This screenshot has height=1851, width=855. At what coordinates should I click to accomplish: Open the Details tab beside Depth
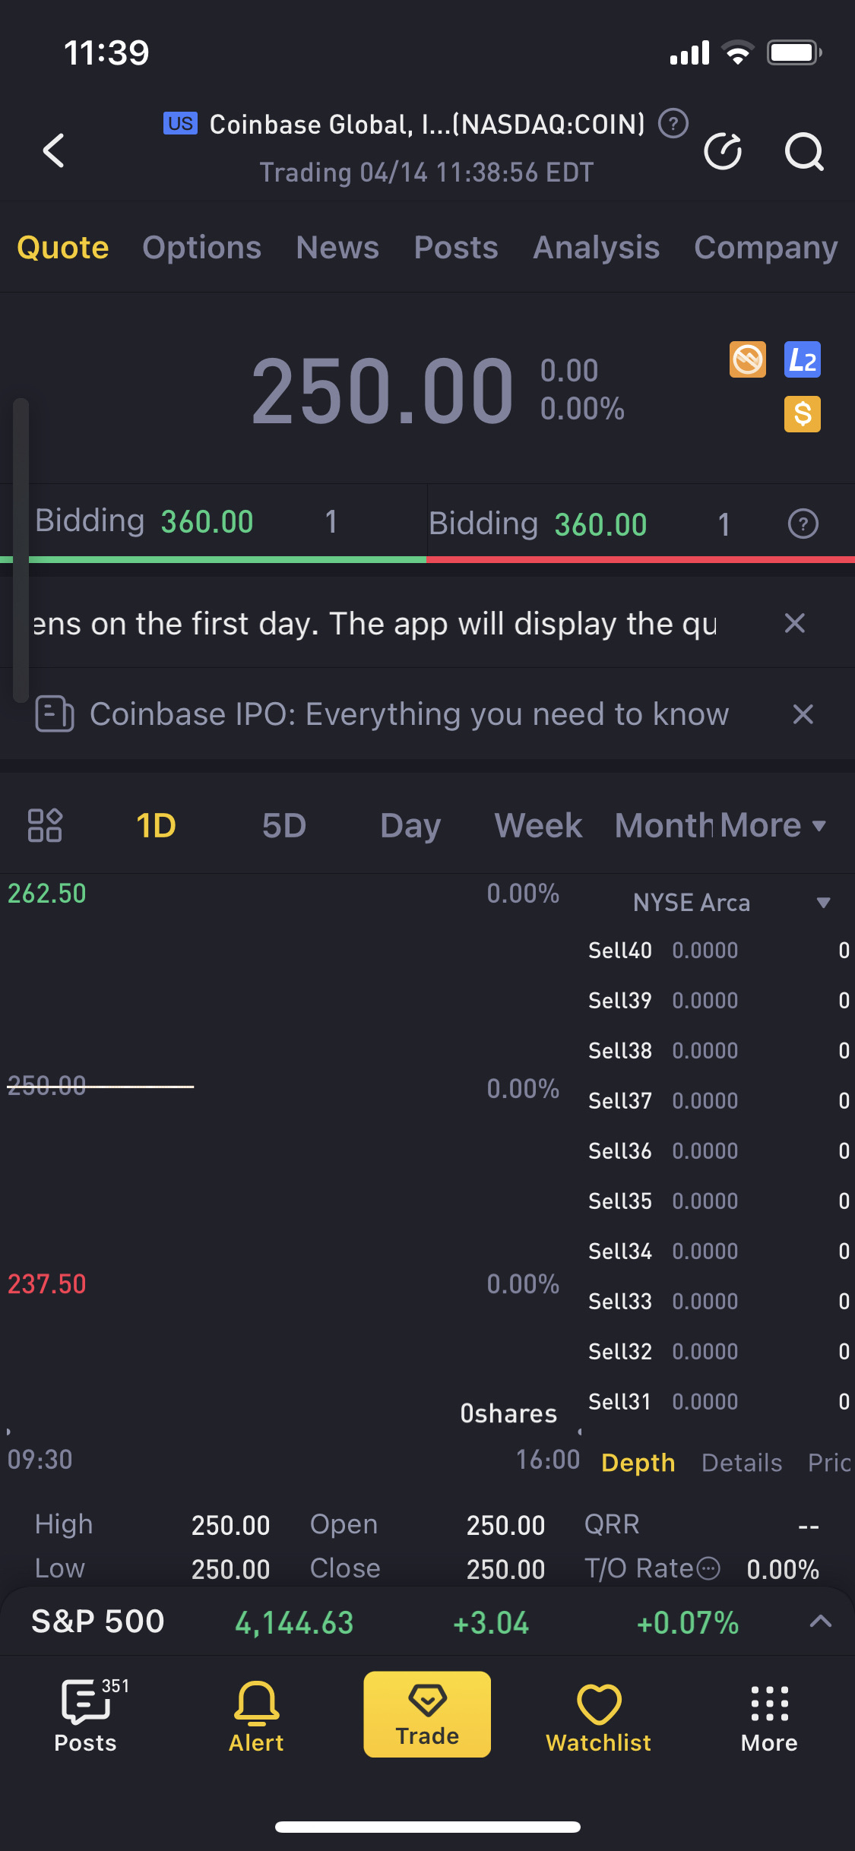[741, 1463]
